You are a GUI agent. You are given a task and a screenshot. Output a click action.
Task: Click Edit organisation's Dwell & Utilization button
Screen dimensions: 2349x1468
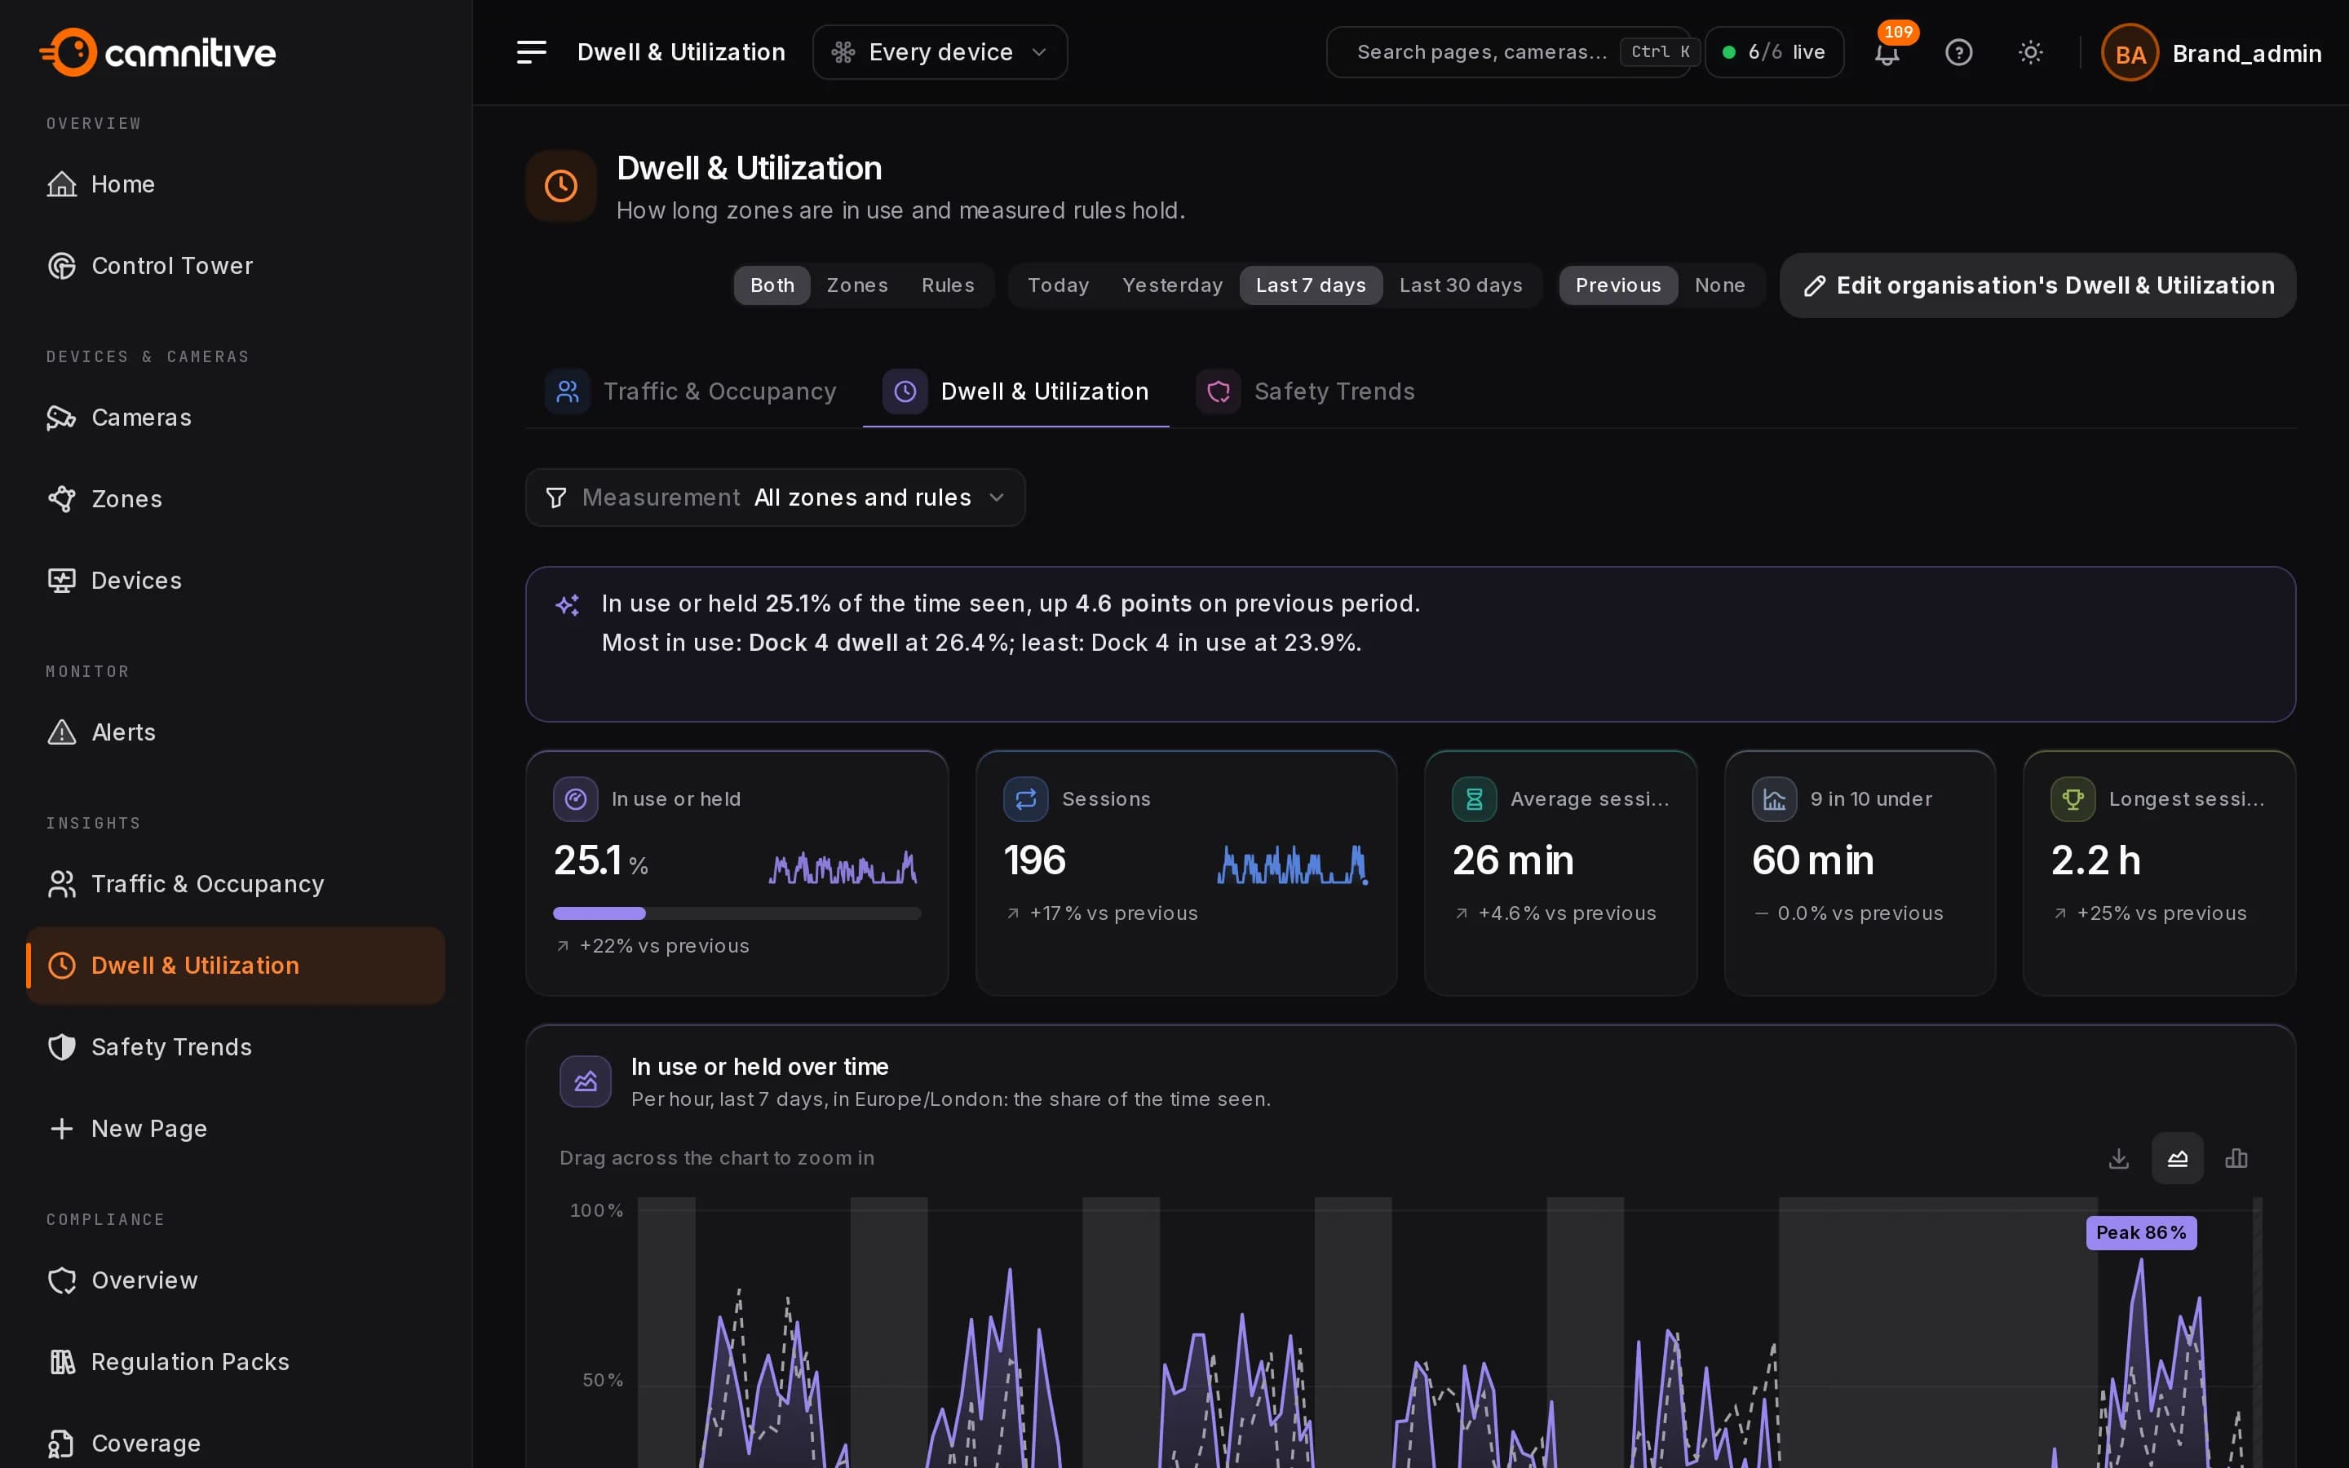tap(2037, 285)
